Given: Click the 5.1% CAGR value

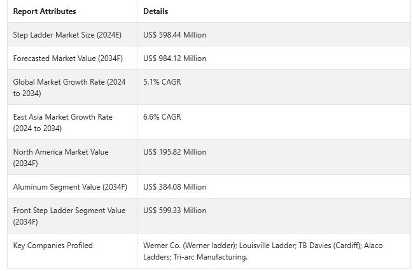Looking at the screenshot, I should tap(162, 82).
